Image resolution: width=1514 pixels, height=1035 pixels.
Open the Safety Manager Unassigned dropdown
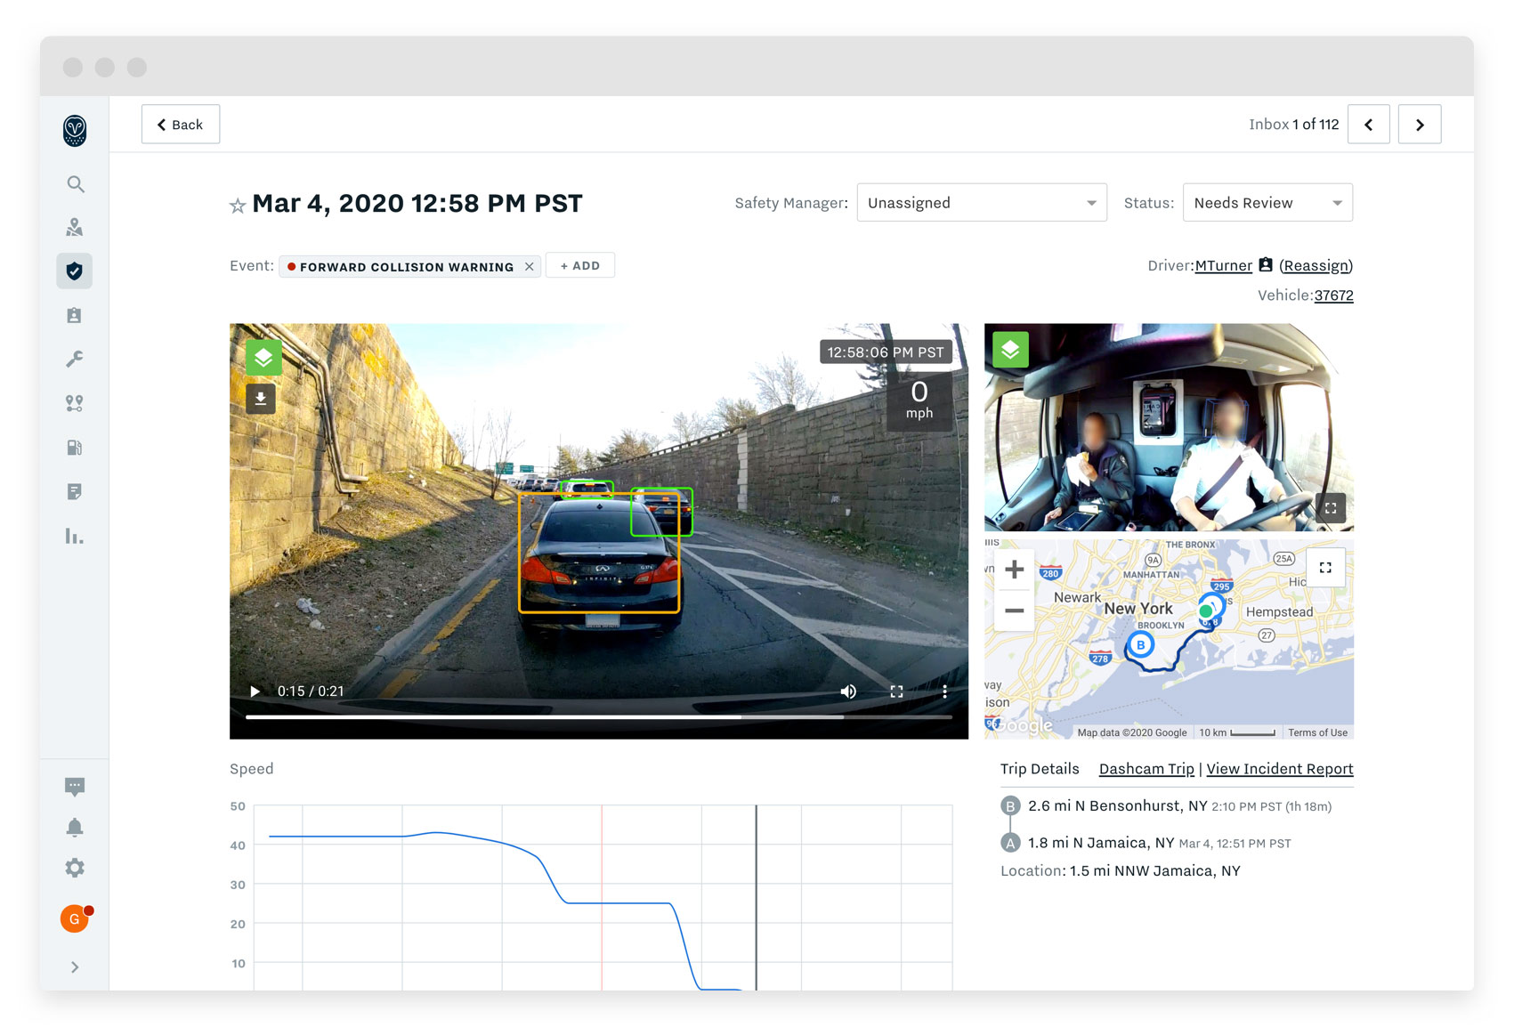(982, 203)
